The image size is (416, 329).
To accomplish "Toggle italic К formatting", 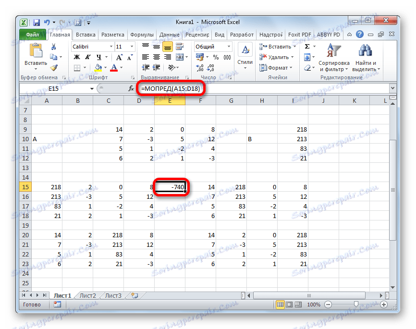I will point(88,57).
